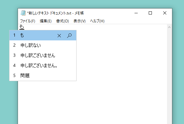The width and height of the screenshot is (184, 124).
Task: Choose candidate 申し訳ない
Action: point(43,45)
